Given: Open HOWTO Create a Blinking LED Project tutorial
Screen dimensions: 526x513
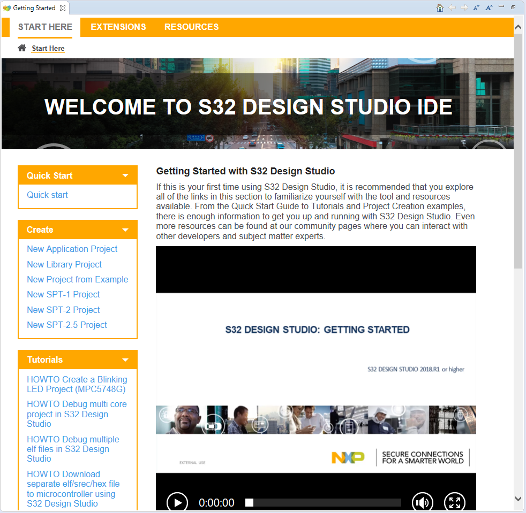Looking at the screenshot, I should coord(77,384).
